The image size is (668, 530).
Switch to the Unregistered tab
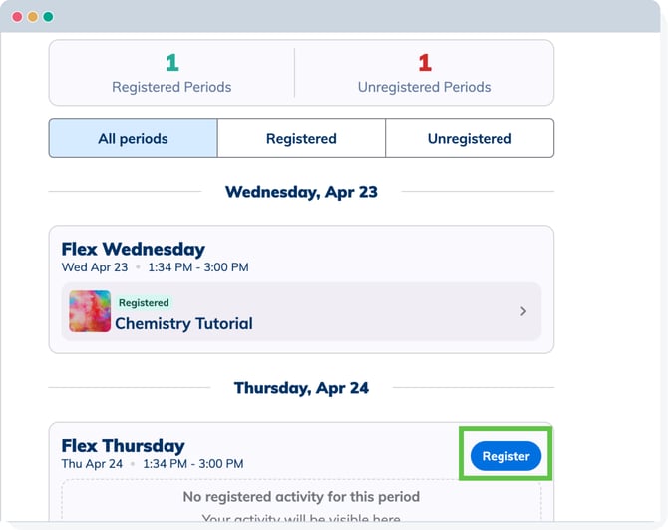(470, 139)
